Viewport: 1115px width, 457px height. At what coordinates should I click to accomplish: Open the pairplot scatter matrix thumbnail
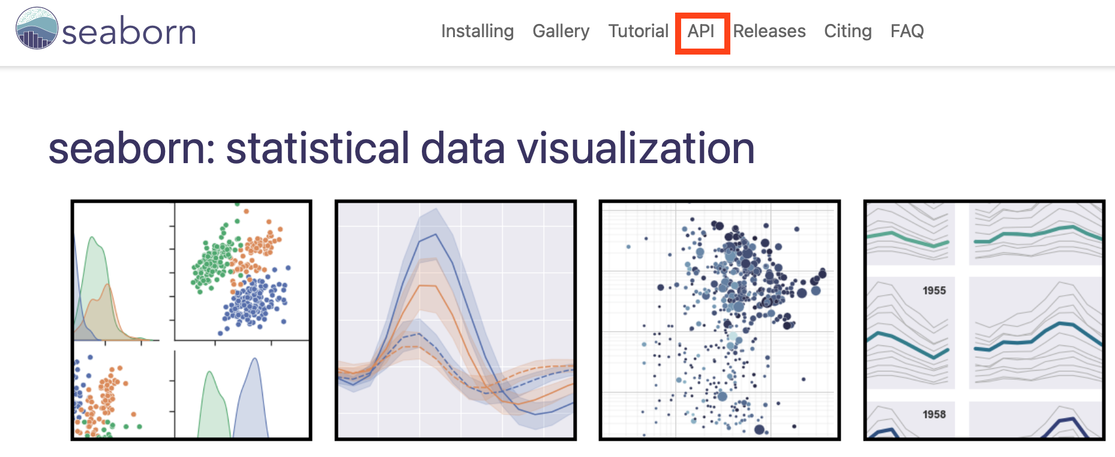coord(191,320)
